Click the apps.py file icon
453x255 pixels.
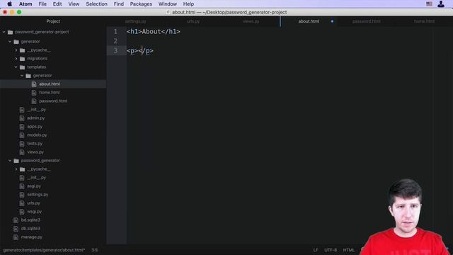[x=22, y=127]
